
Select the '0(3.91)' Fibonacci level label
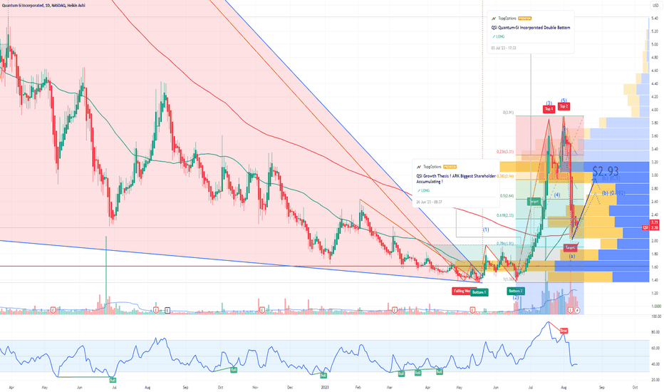pos(508,113)
